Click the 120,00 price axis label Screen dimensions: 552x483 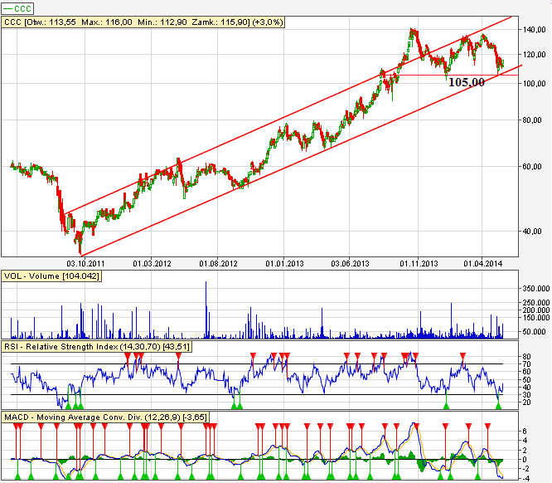coord(534,54)
